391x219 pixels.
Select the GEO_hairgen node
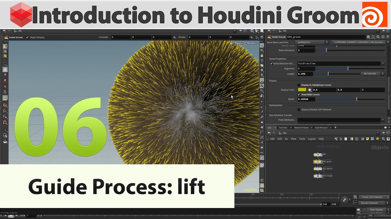318,176
